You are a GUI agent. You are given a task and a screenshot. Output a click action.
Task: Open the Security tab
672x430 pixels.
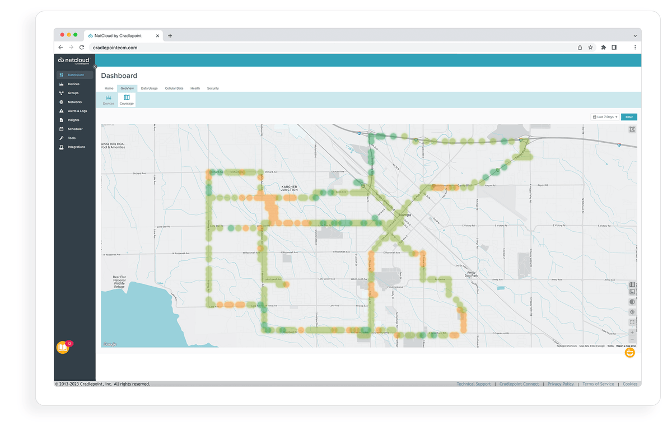213,88
